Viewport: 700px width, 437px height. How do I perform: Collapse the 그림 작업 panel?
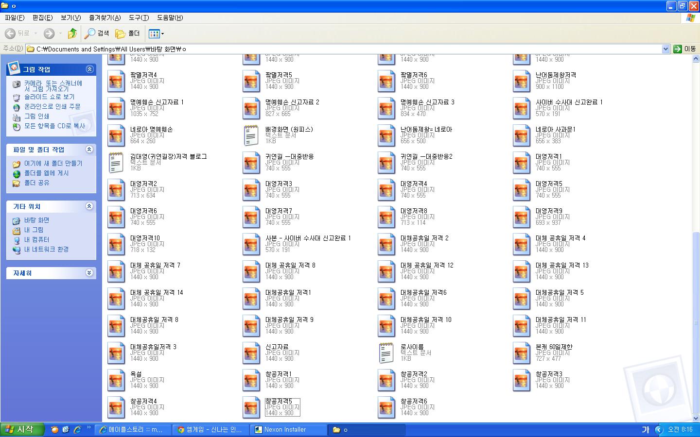pos(89,69)
